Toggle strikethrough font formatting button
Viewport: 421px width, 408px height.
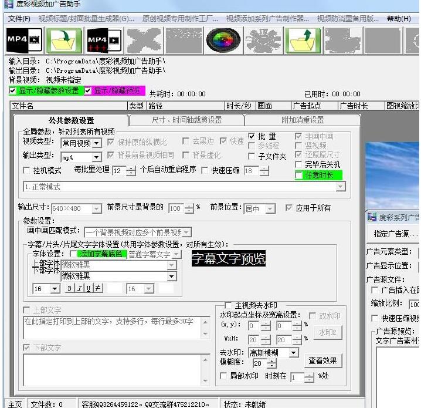pyautogui.click(x=98, y=288)
